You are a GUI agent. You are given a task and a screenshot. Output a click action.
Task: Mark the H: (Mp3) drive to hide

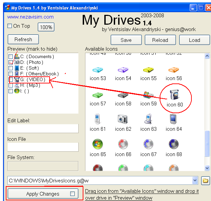pos(10,85)
